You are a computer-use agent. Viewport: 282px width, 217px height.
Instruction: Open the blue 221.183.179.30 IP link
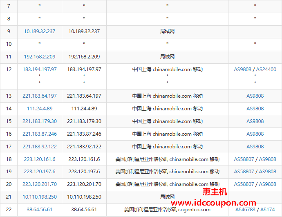[40, 121]
